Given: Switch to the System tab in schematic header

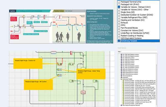Looking at the screenshot, I should pos(13,11).
